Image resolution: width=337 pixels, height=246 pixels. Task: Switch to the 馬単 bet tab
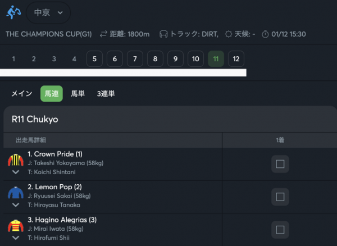[x=78, y=94]
